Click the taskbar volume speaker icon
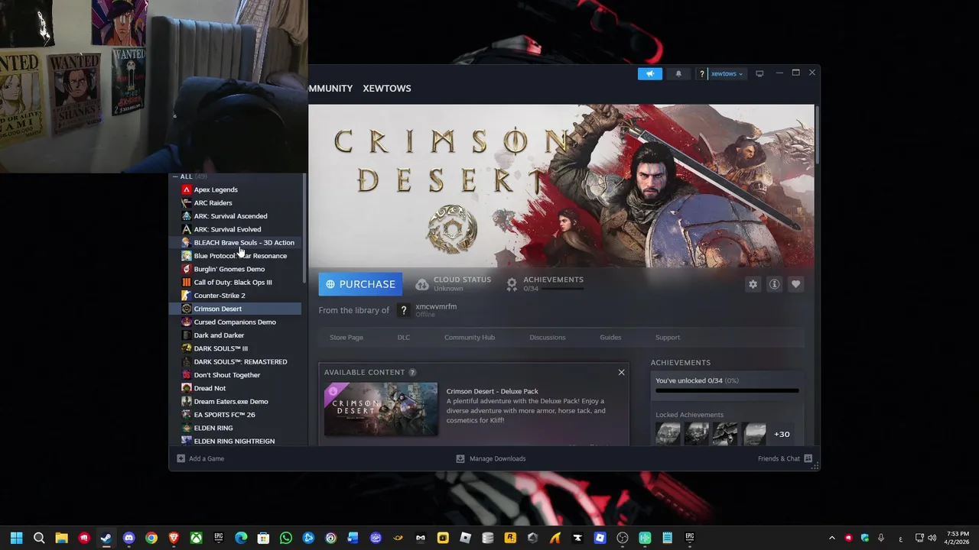 pyautogui.click(x=932, y=538)
